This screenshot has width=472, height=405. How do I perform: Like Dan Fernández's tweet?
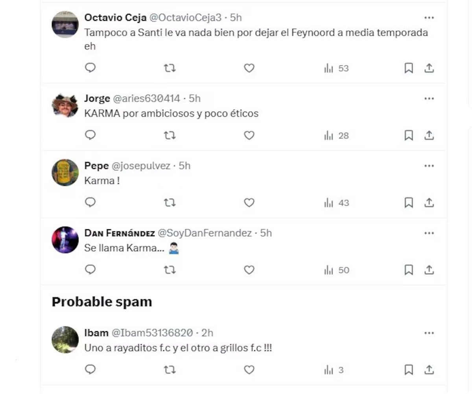click(249, 270)
